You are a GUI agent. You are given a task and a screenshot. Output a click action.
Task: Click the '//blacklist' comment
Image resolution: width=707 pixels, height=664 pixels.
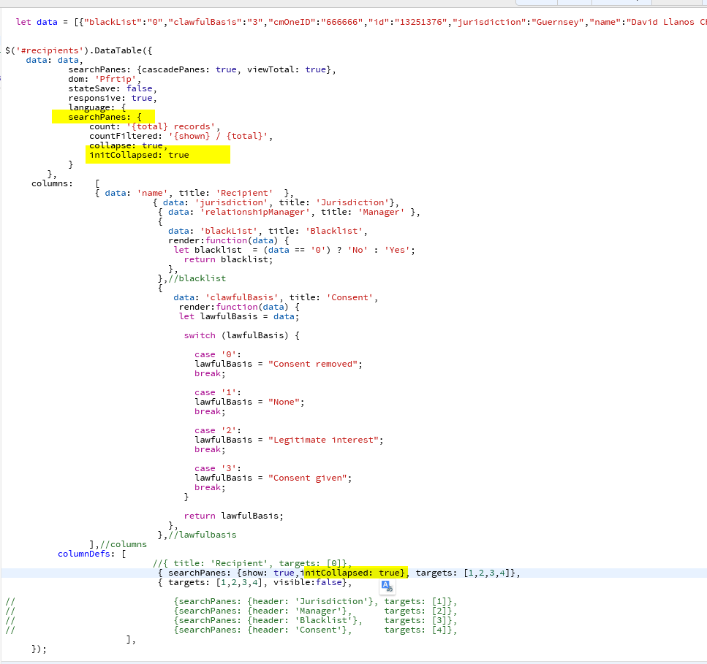click(x=197, y=278)
